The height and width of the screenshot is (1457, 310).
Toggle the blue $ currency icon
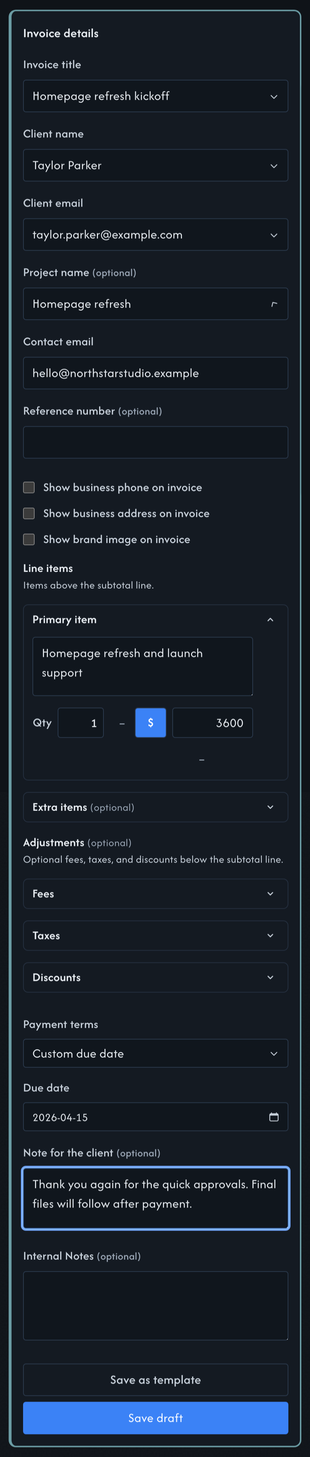tap(150, 722)
